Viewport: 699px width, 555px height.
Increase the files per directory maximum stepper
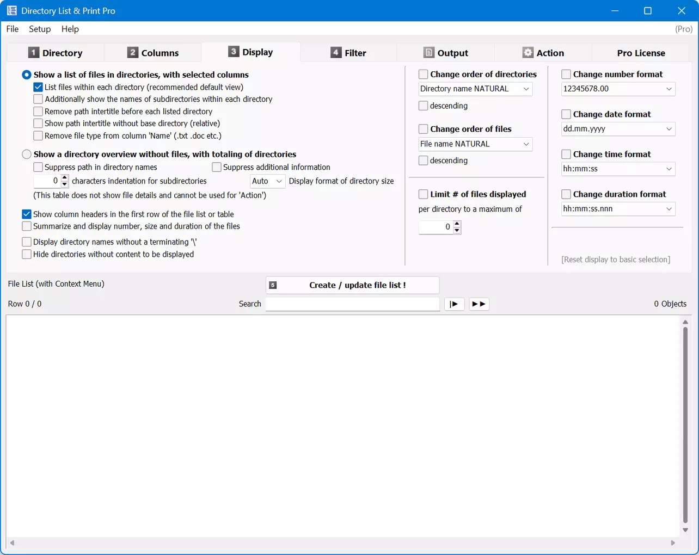457,224
